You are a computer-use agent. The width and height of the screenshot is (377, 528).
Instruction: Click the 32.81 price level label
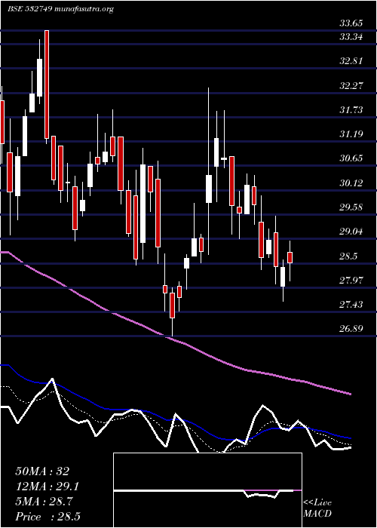(351, 61)
